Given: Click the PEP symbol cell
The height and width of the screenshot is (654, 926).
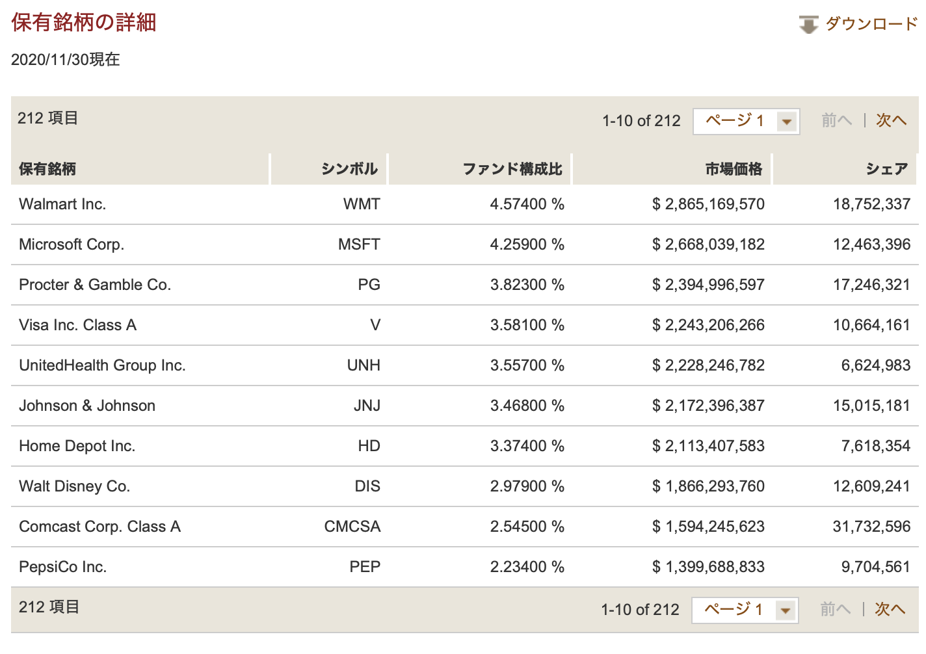Looking at the screenshot, I should 365,567.
